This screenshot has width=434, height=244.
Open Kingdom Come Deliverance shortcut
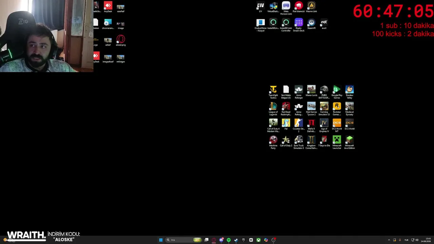[x=311, y=143]
